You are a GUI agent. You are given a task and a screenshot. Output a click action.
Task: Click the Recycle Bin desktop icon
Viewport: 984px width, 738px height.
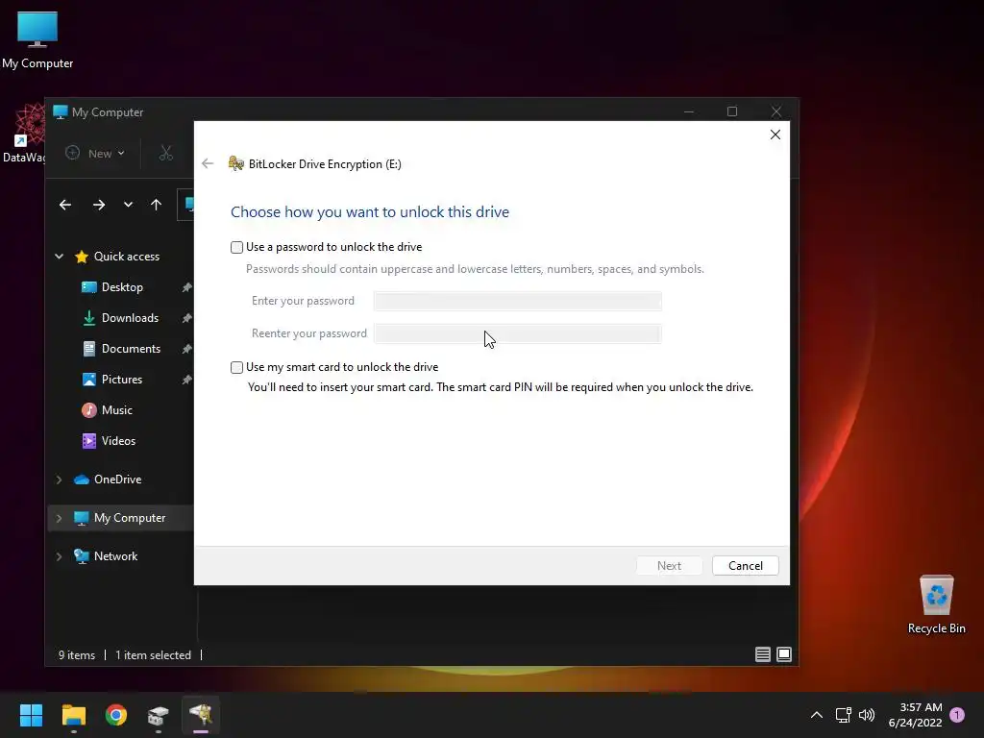(x=936, y=604)
